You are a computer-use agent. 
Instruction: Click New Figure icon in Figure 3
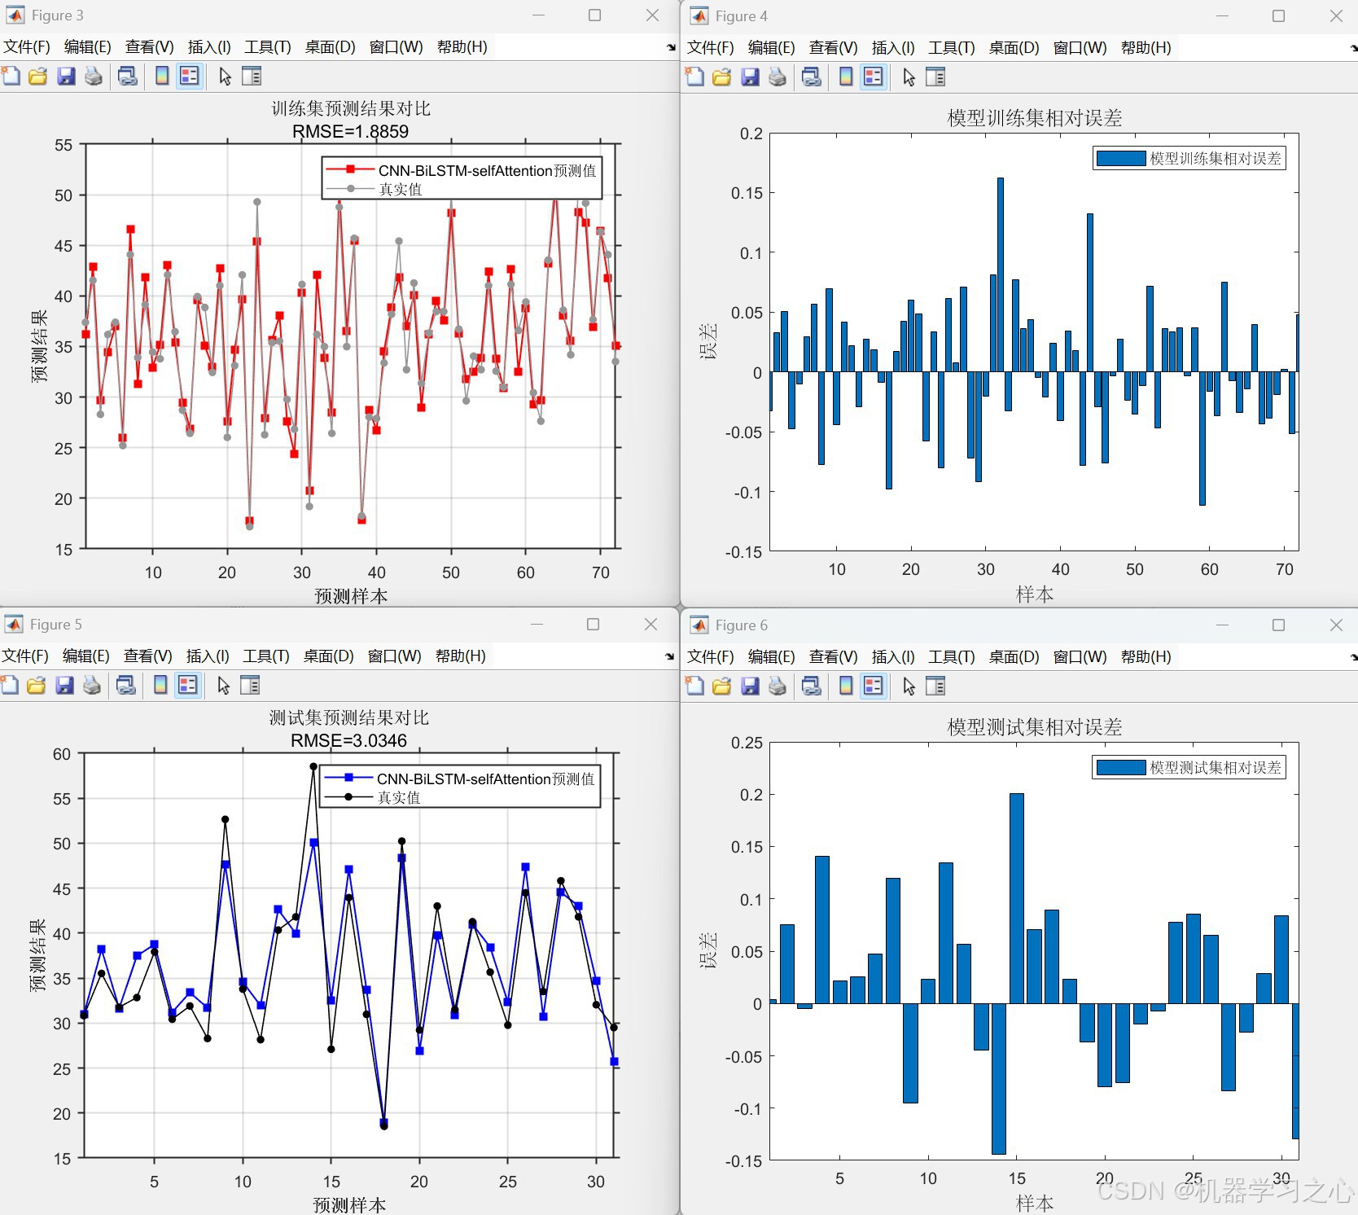11,77
